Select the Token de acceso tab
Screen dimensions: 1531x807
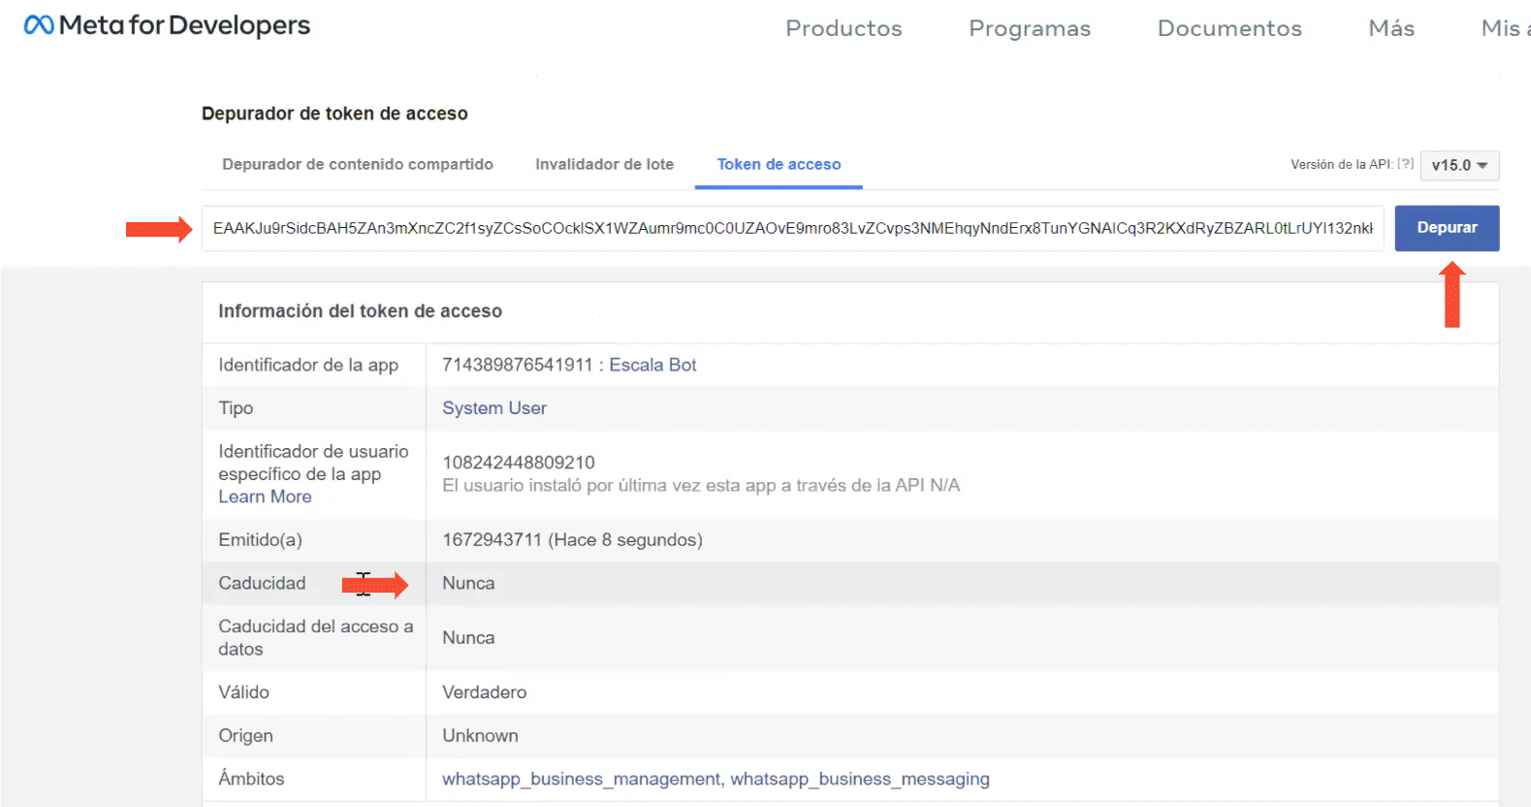[779, 164]
